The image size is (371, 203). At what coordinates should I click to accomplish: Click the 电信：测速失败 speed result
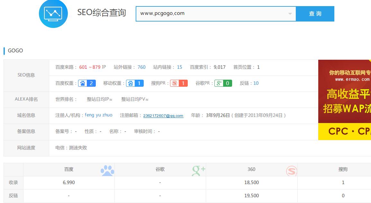point(71,148)
